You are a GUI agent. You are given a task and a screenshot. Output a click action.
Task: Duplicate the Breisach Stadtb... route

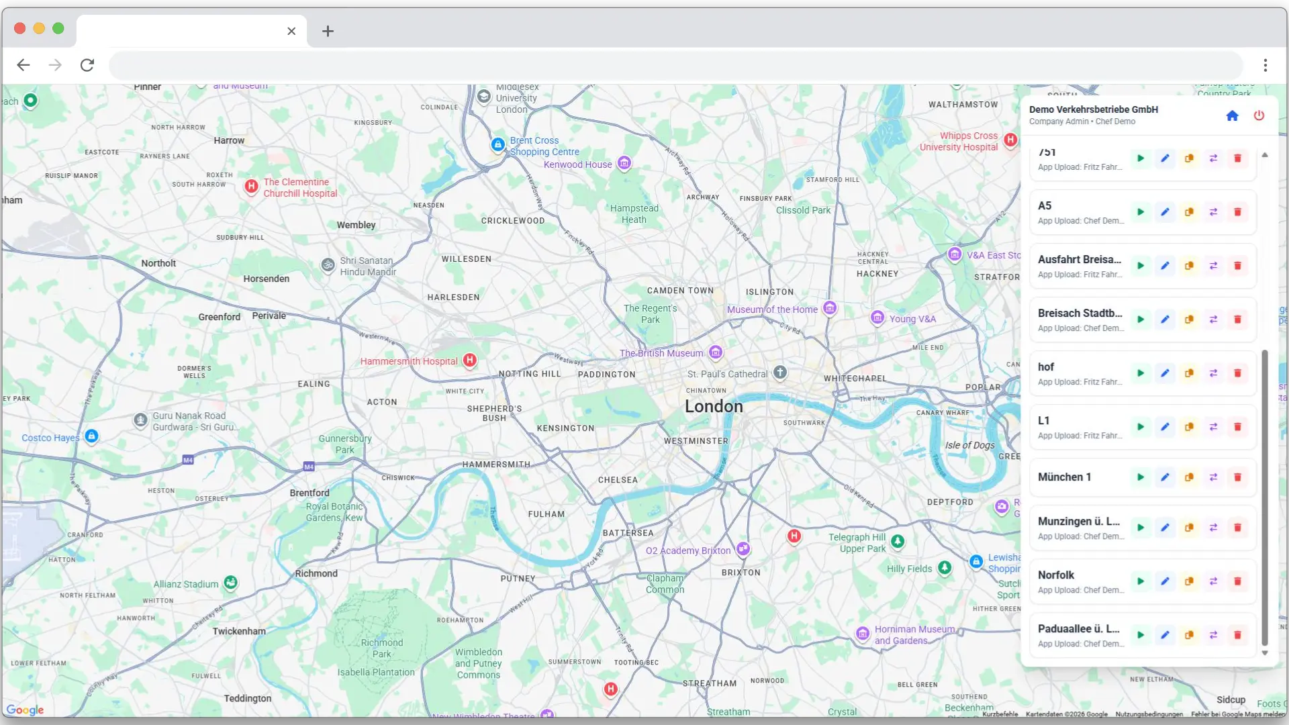tap(1189, 320)
